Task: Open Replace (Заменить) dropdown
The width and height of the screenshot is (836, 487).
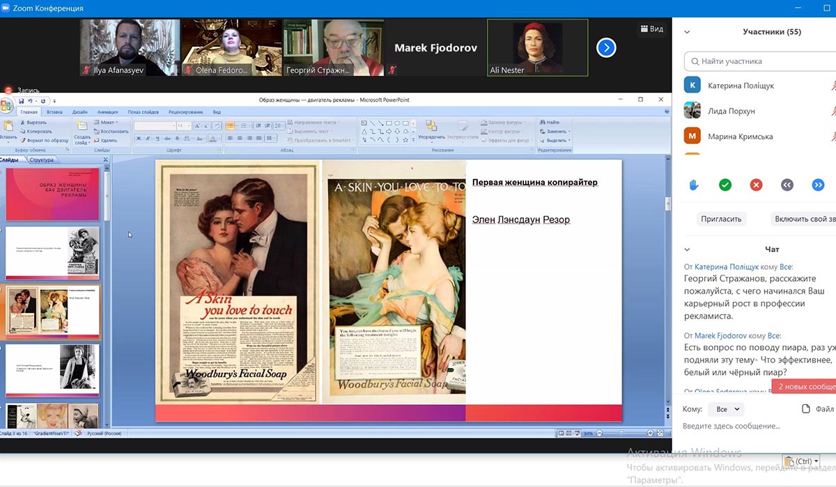Action: point(555,131)
